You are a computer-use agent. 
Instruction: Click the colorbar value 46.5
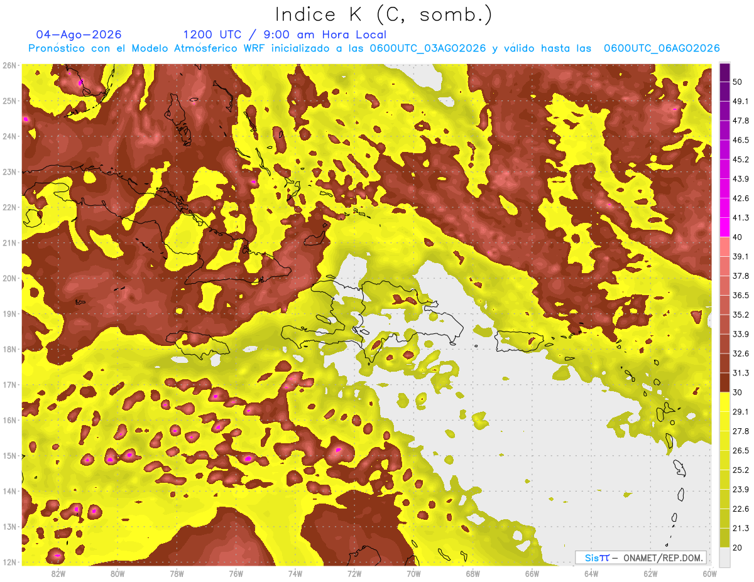[741, 140]
